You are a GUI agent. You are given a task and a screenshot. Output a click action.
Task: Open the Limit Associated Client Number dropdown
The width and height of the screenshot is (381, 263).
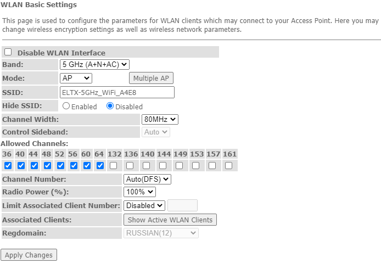(x=144, y=205)
